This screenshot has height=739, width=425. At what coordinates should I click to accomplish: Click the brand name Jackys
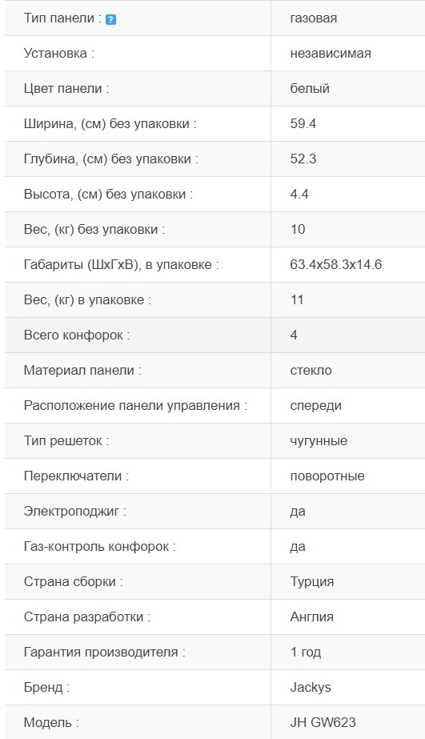point(310,687)
